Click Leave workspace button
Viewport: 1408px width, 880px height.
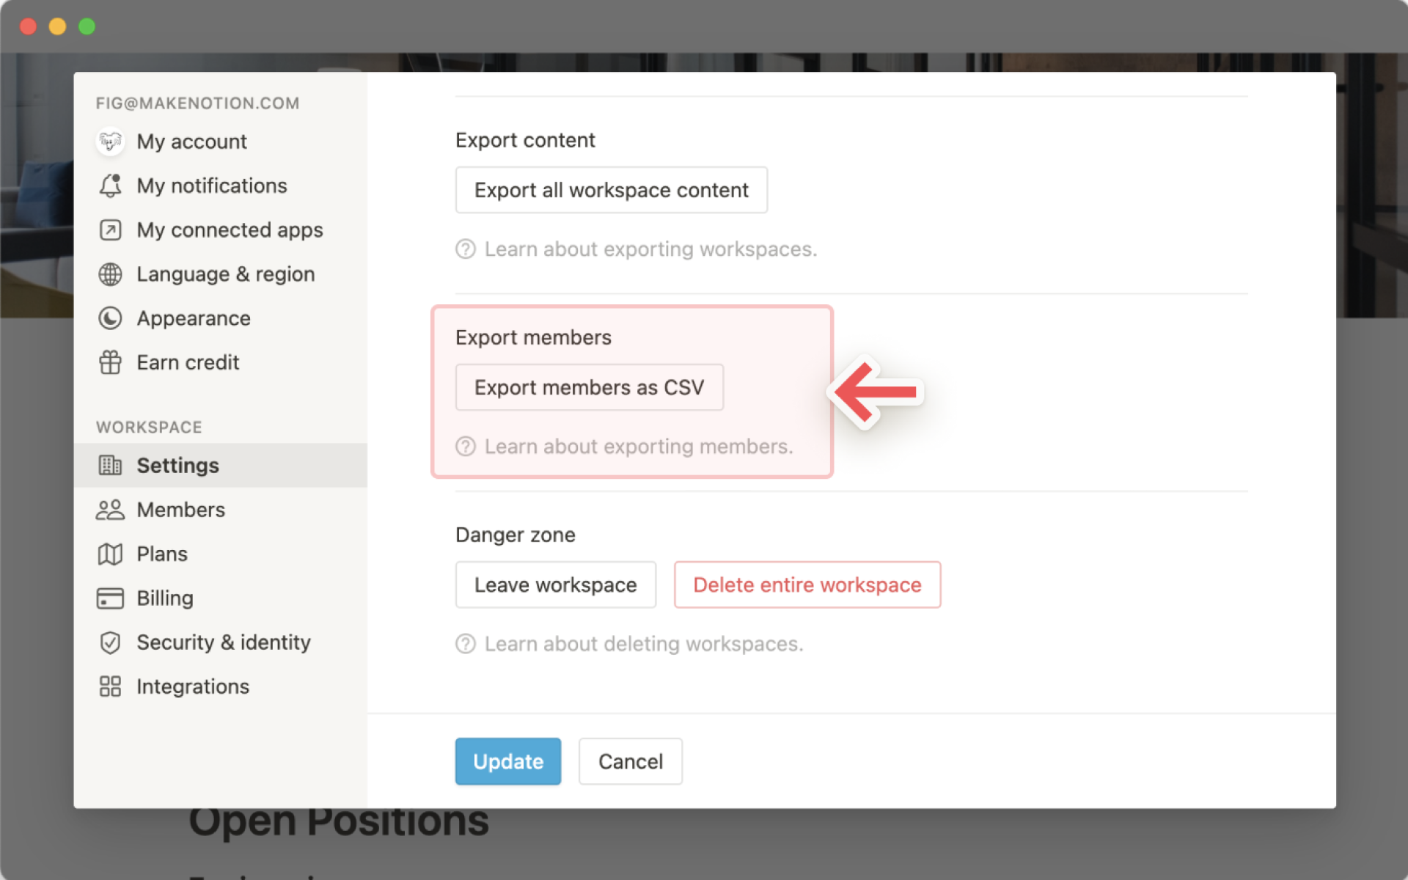point(555,585)
